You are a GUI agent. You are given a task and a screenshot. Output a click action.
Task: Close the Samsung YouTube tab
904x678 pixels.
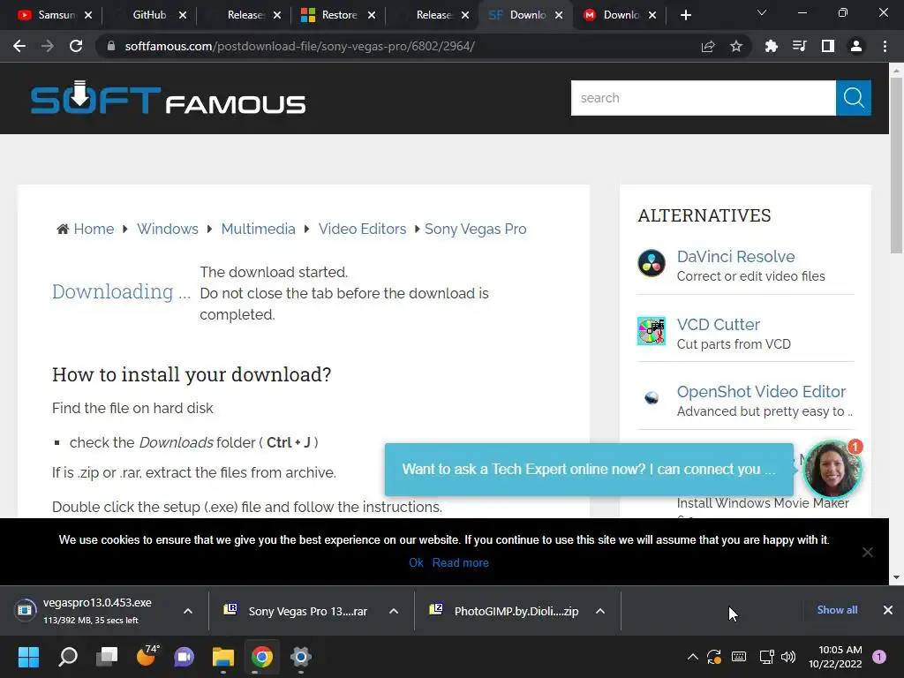(87, 15)
